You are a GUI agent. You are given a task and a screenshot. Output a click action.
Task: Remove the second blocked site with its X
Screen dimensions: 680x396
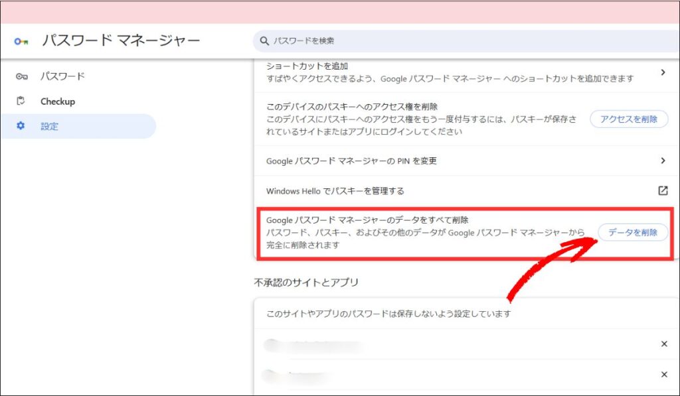(x=663, y=375)
